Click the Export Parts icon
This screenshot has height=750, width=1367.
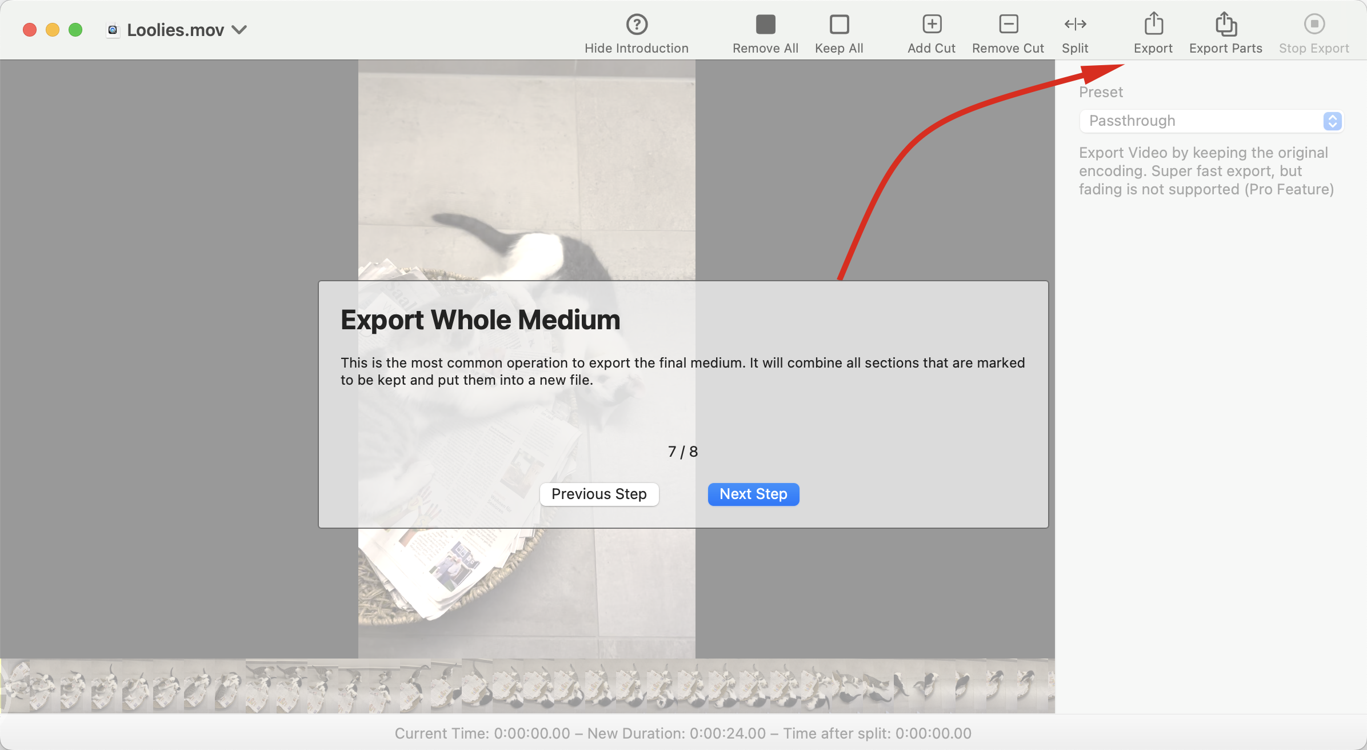coord(1226,25)
